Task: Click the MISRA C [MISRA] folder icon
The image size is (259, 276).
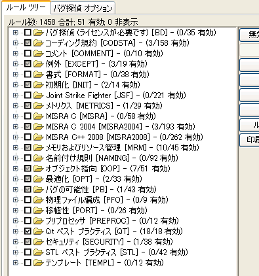Action: click(x=39, y=116)
